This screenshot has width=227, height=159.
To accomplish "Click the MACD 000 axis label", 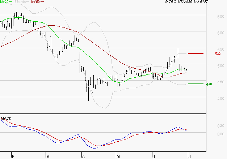I will (x=220, y=134).
